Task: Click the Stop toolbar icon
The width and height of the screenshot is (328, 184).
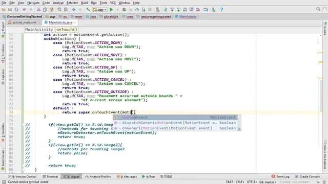Action: [x=150, y=10]
